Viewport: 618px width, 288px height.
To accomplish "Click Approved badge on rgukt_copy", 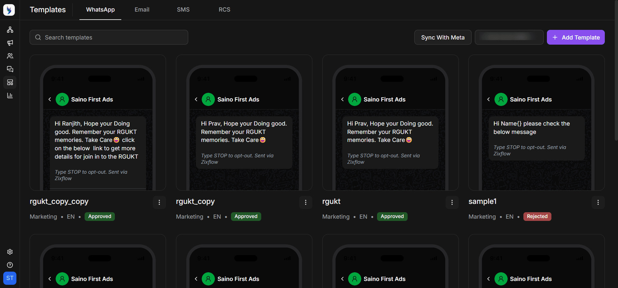I will tap(246, 216).
